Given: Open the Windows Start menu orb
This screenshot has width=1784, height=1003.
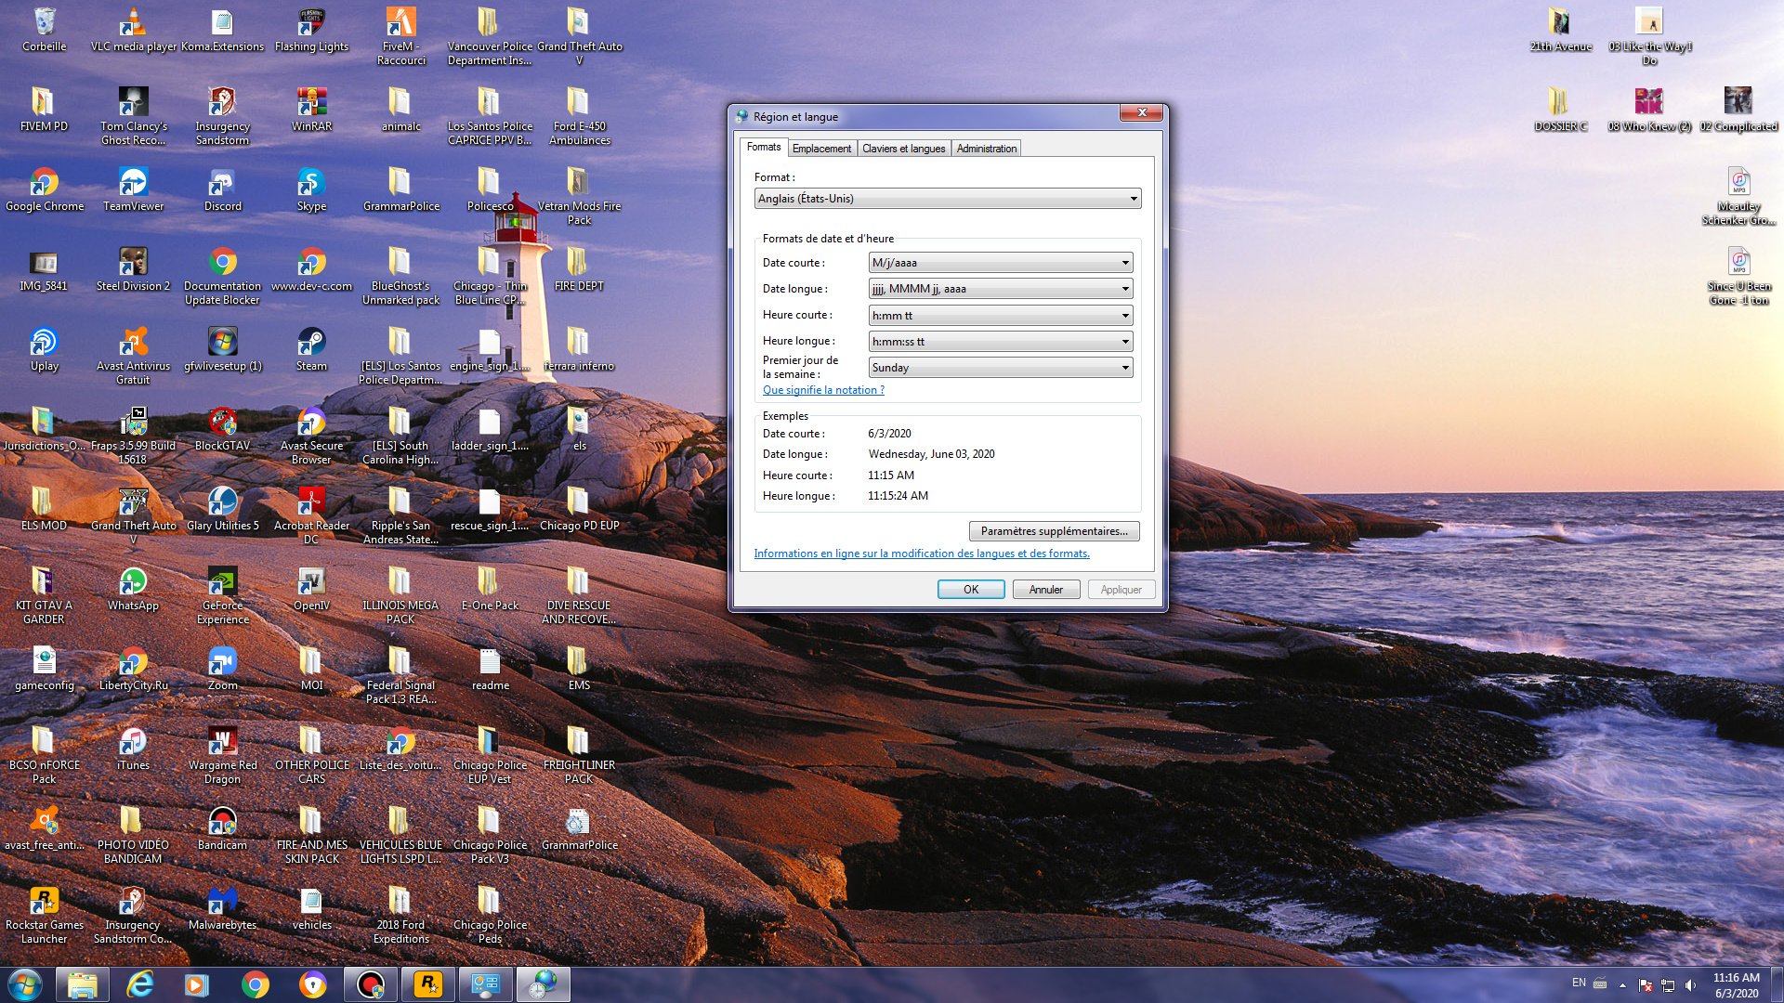Looking at the screenshot, I should [x=25, y=983].
